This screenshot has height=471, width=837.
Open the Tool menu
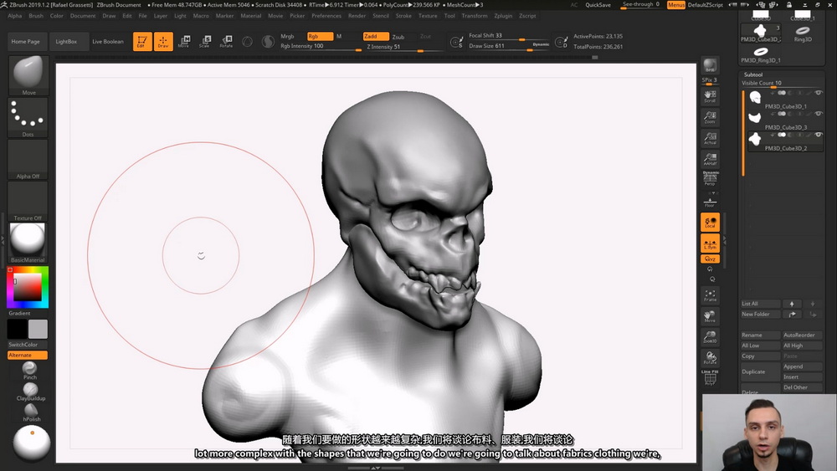pos(449,15)
